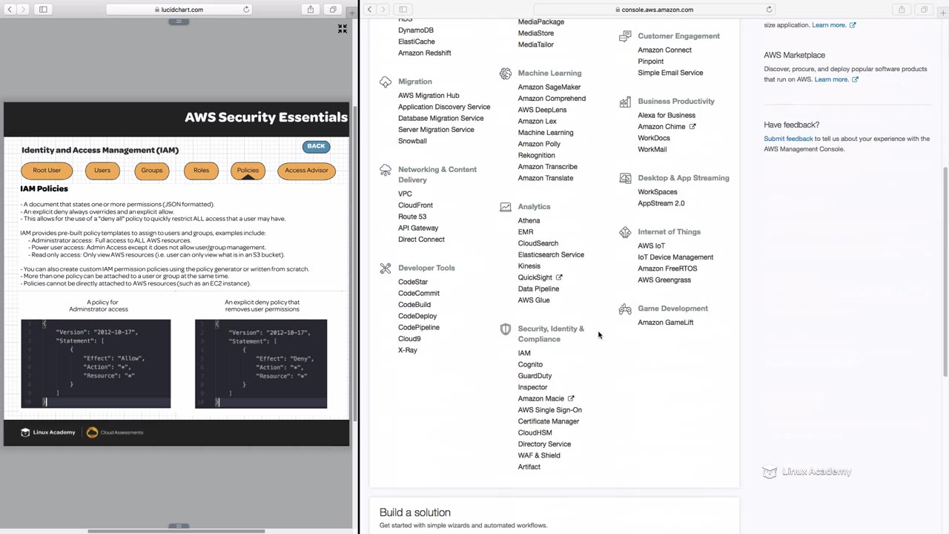This screenshot has height=534, width=949.
Task: Go forward in the Lucidchart Safari window
Action: click(22, 10)
